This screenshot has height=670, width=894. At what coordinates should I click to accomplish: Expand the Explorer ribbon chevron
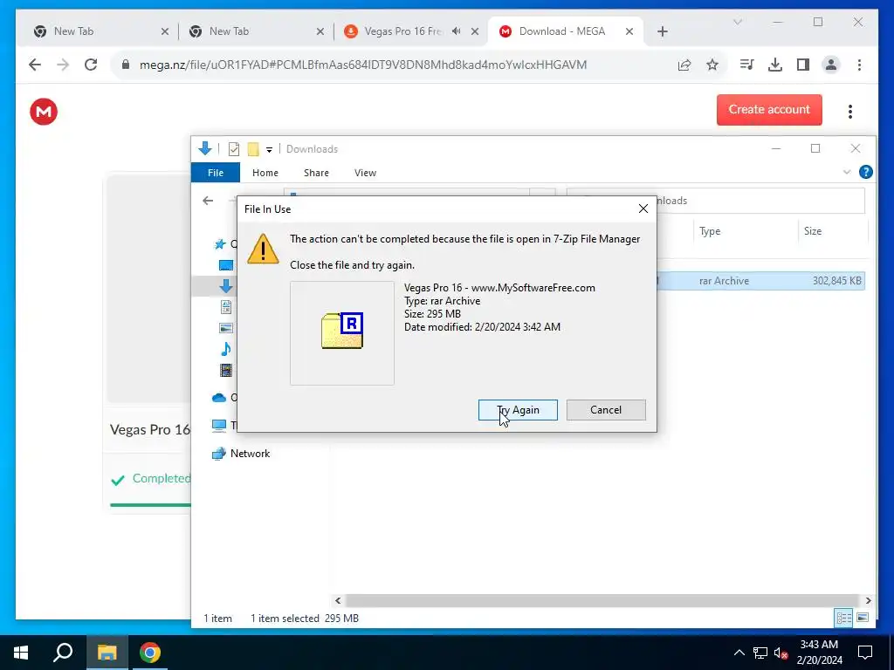coord(847,172)
